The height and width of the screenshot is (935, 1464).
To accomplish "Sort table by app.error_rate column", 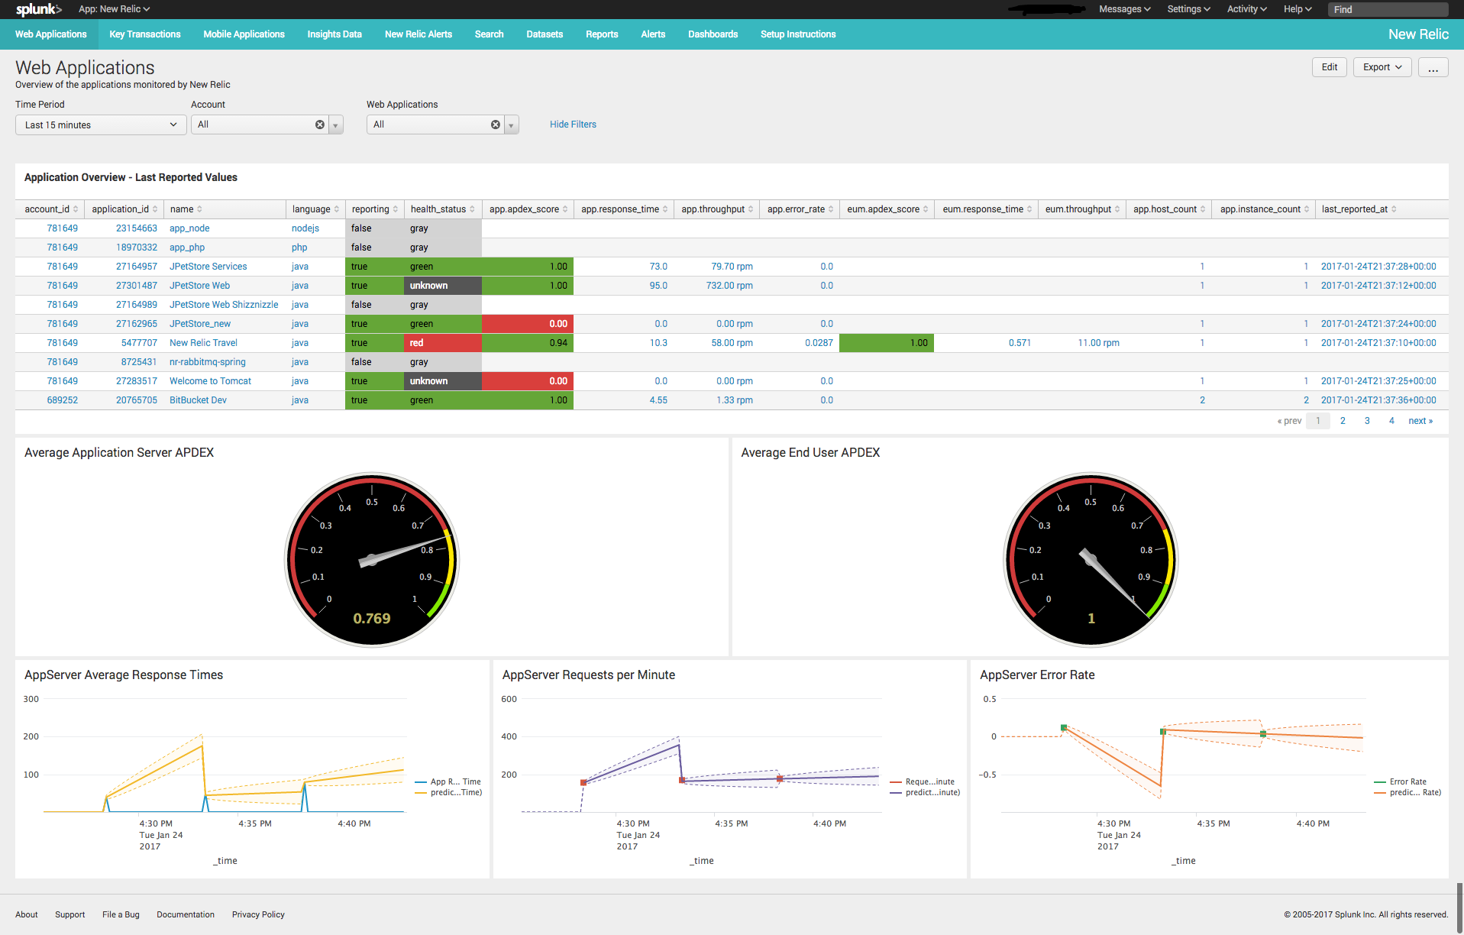I will pyautogui.click(x=800, y=209).
